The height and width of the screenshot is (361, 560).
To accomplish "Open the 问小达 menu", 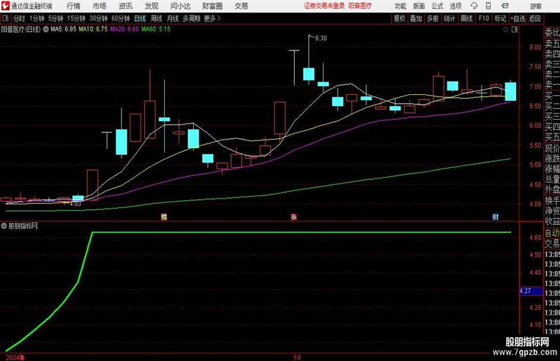I will pyautogui.click(x=180, y=6).
